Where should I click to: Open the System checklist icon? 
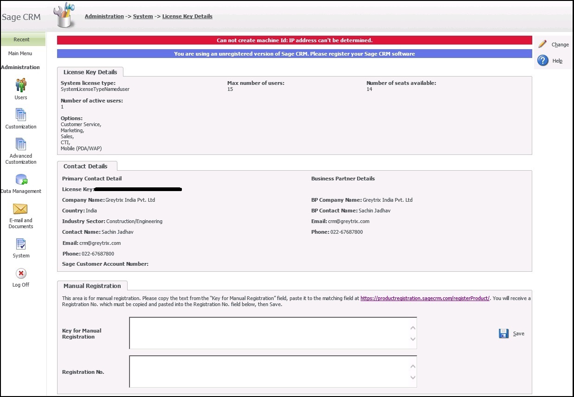point(21,244)
